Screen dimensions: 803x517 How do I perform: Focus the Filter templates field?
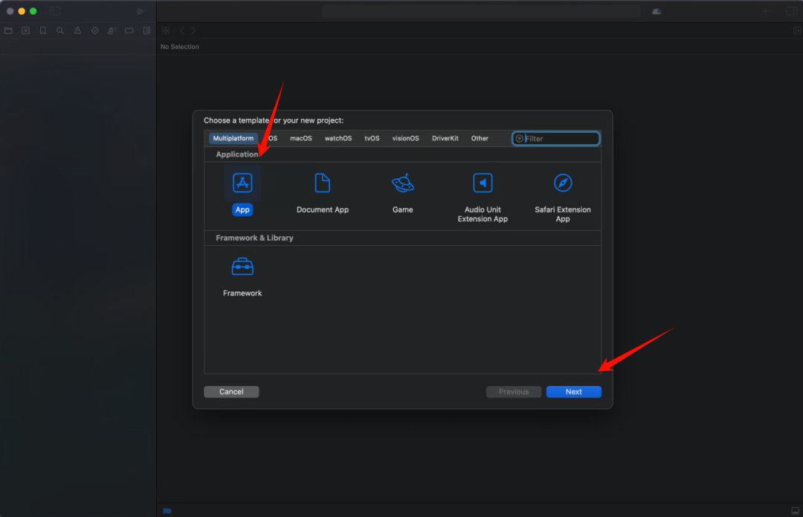pyautogui.click(x=555, y=139)
